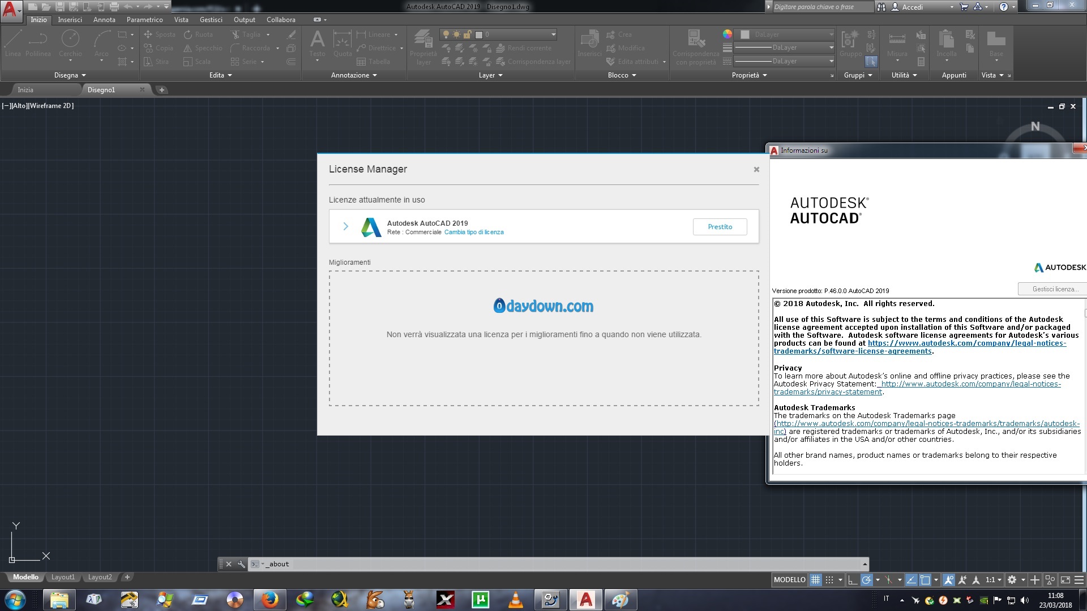Click the Help question mark icon

pos(1003,7)
